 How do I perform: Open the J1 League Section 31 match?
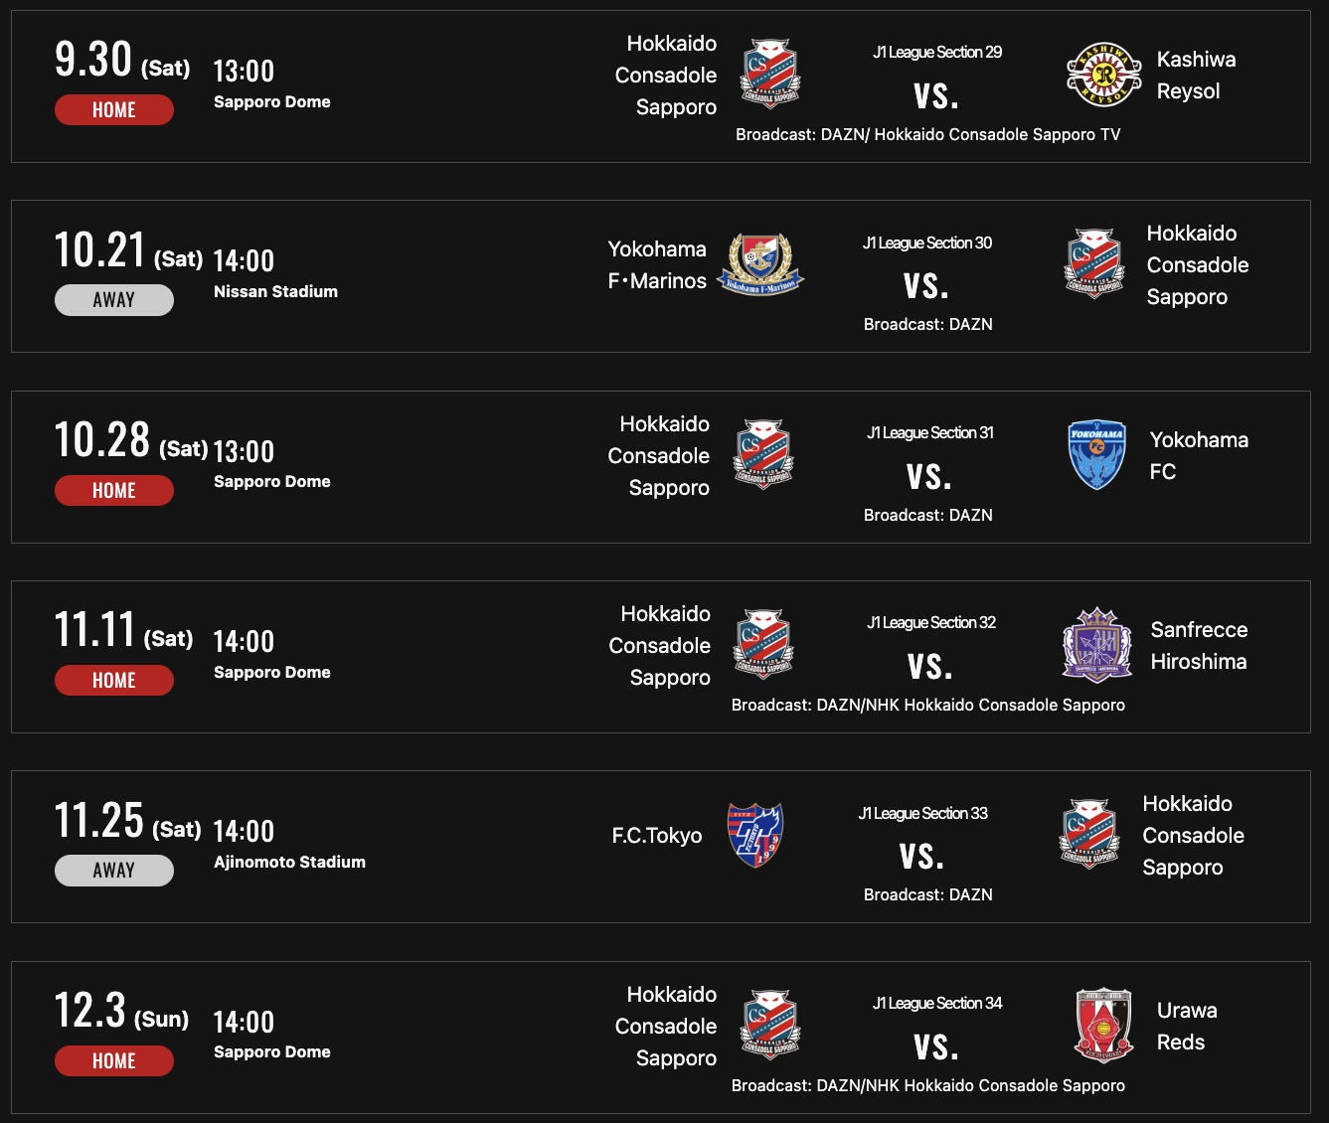tap(929, 433)
